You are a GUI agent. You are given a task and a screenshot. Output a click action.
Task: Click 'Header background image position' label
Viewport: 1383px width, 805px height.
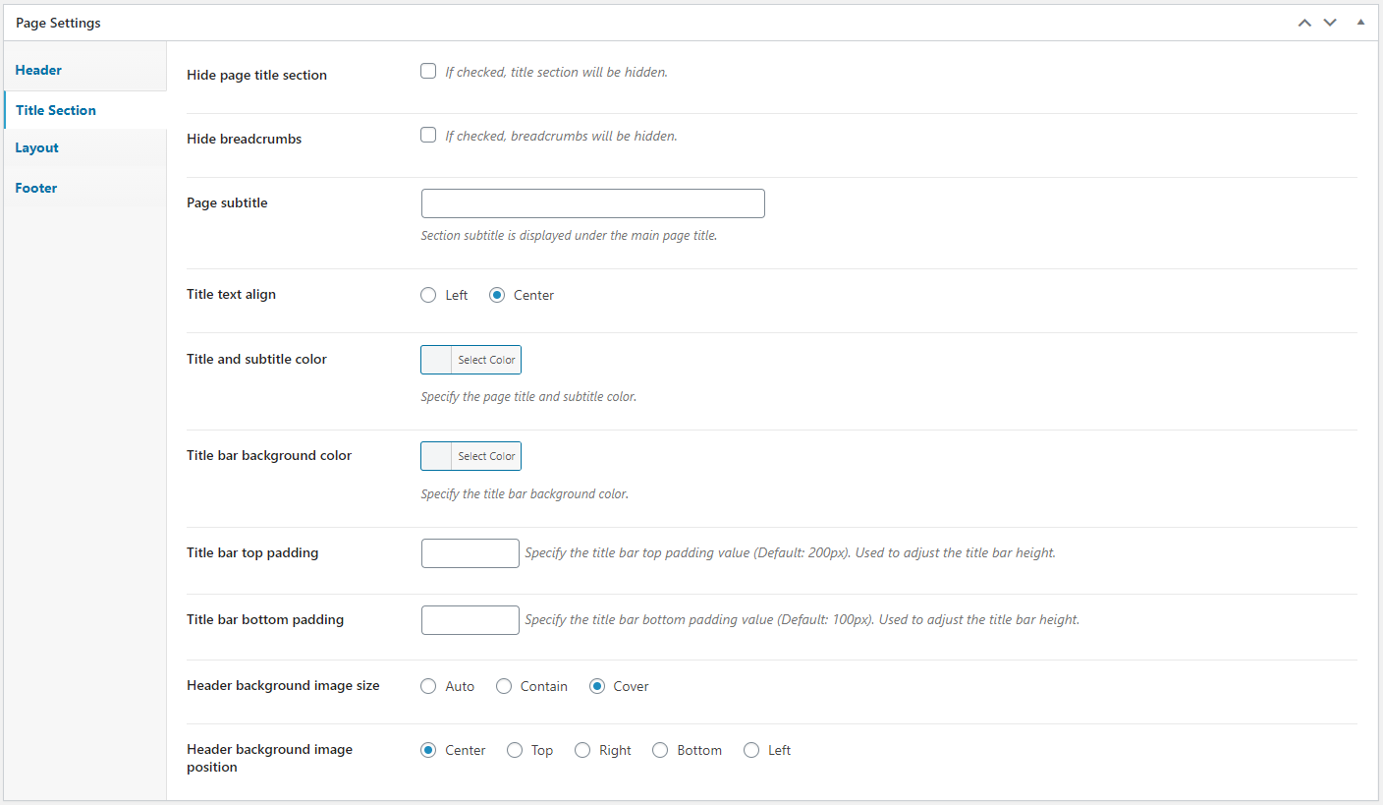pos(269,758)
